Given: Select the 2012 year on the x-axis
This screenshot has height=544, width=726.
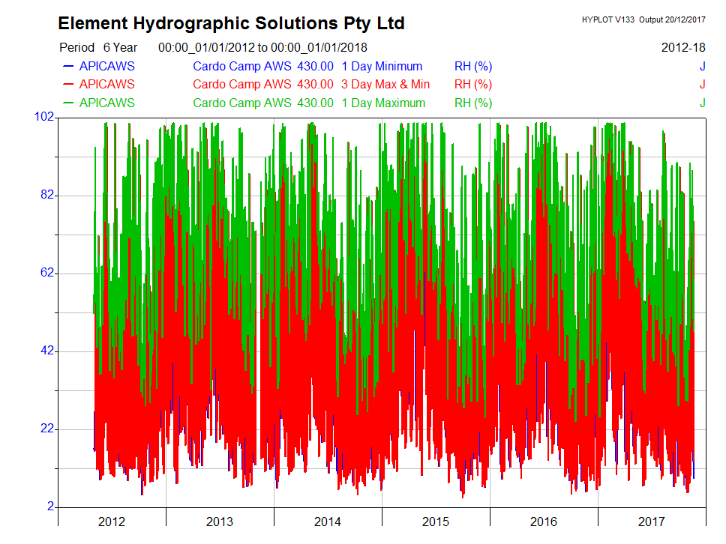Looking at the screenshot, I should 112,522.
